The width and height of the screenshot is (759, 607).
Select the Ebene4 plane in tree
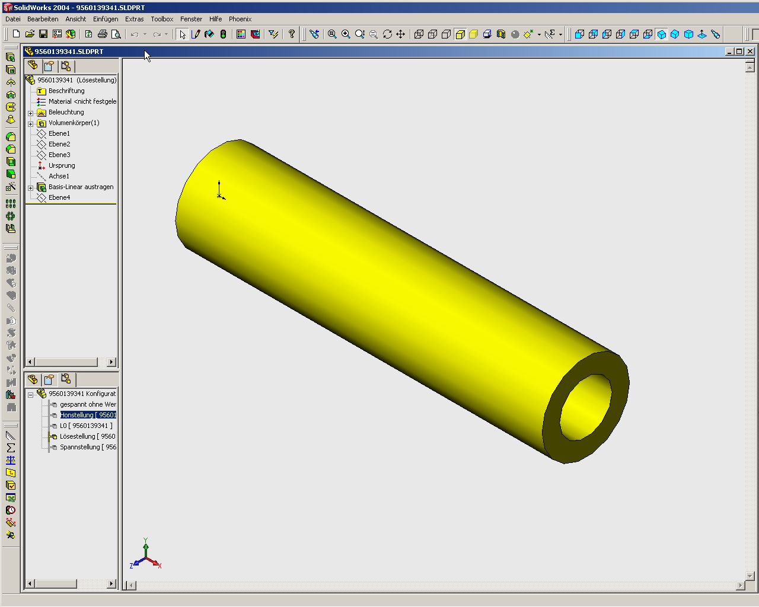point(59,198)
